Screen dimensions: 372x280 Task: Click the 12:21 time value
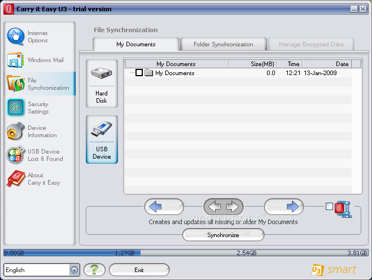click(293, 73)
